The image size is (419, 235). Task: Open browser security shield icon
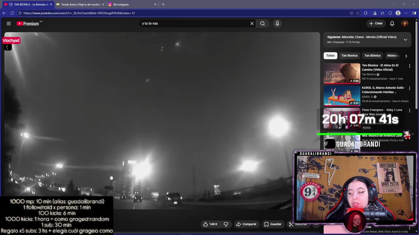[x=390, y=13]
